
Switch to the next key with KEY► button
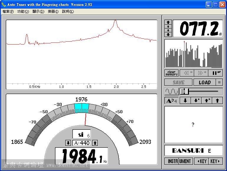click(x=216, y=161)
